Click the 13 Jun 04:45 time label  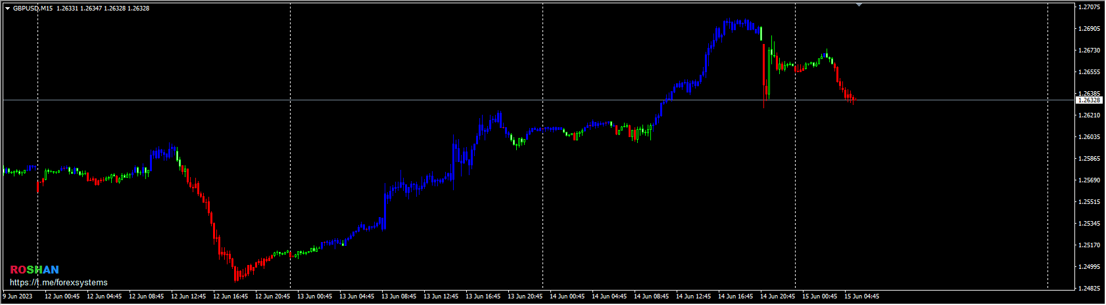[356, 296]
